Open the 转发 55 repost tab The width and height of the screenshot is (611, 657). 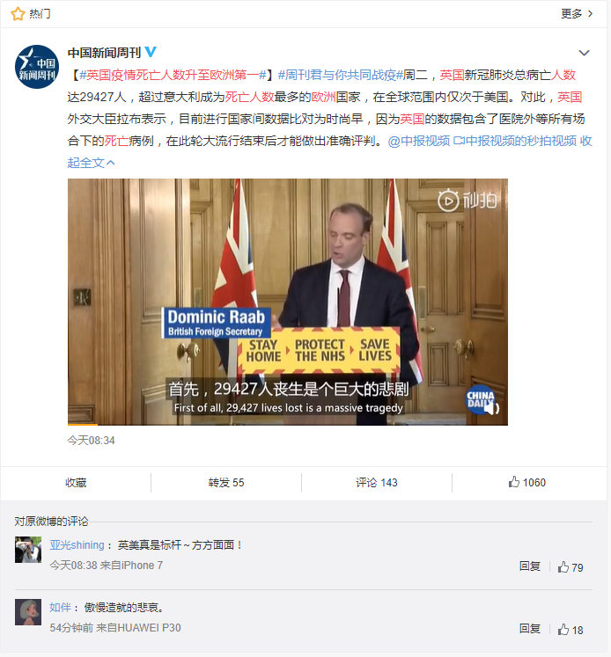226,483
